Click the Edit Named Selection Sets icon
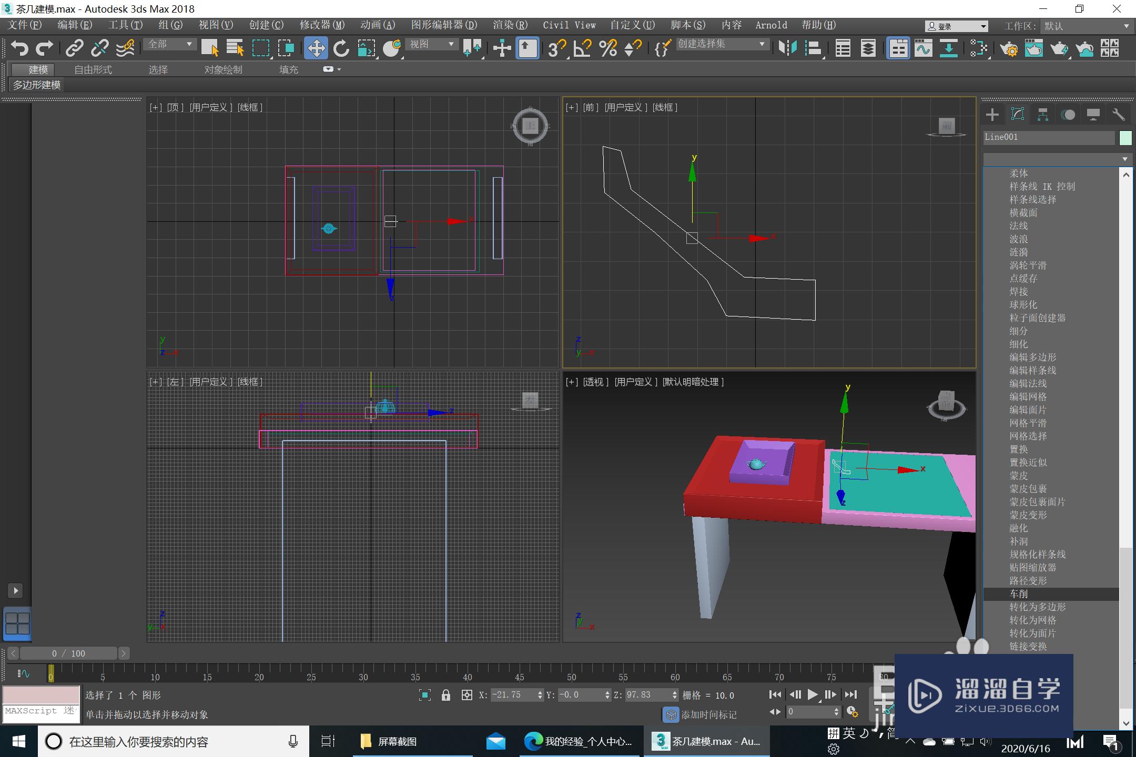The image size is (1136, 757). (663, 48)
